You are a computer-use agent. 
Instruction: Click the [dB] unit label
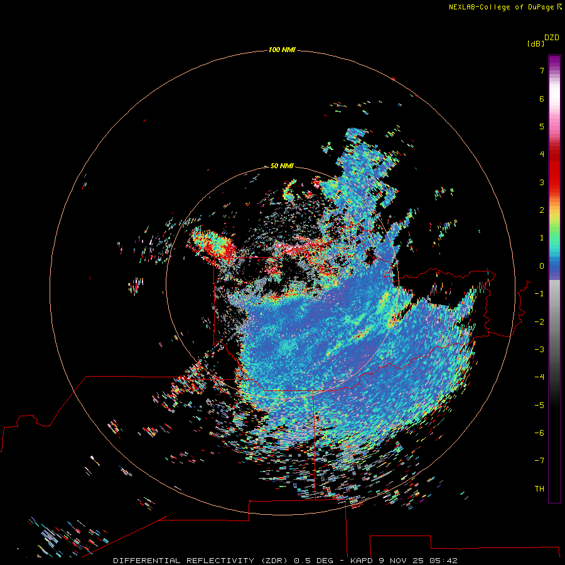(535, 44)
